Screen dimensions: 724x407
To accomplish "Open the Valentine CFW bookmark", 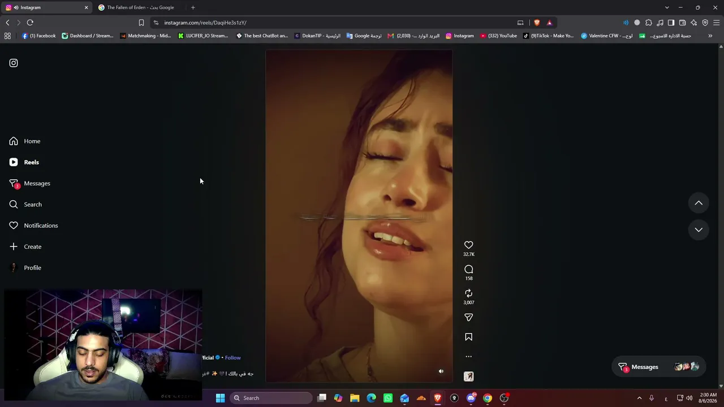I will pyautogui.click(x=607, y=36).
